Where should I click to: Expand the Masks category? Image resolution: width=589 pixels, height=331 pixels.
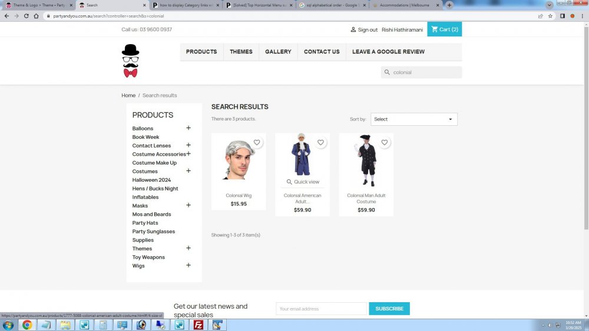pos(188,205)
